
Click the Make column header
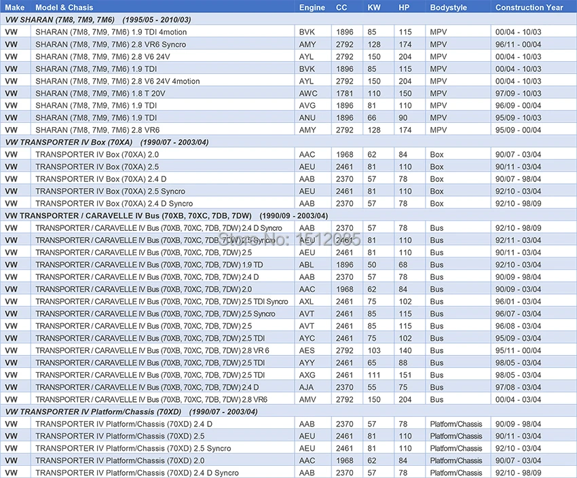15,7
